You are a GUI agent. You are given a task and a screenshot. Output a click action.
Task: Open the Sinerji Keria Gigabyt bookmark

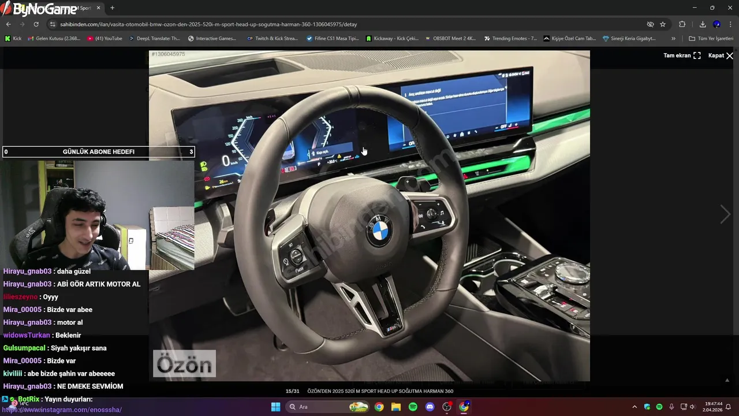629,39
